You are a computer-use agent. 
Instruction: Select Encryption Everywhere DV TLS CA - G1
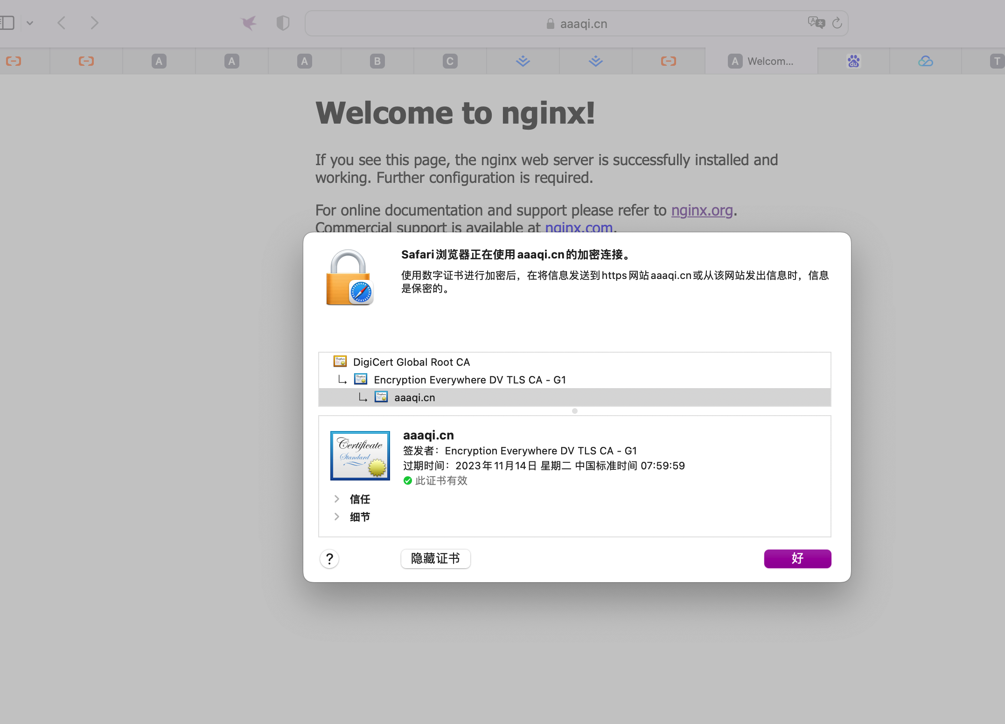575,380
